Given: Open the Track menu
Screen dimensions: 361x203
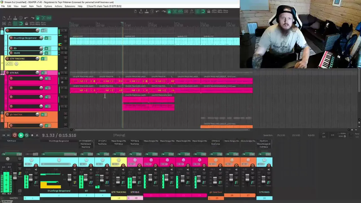Looking at the screenshot, I should click(x=39, y=6).
